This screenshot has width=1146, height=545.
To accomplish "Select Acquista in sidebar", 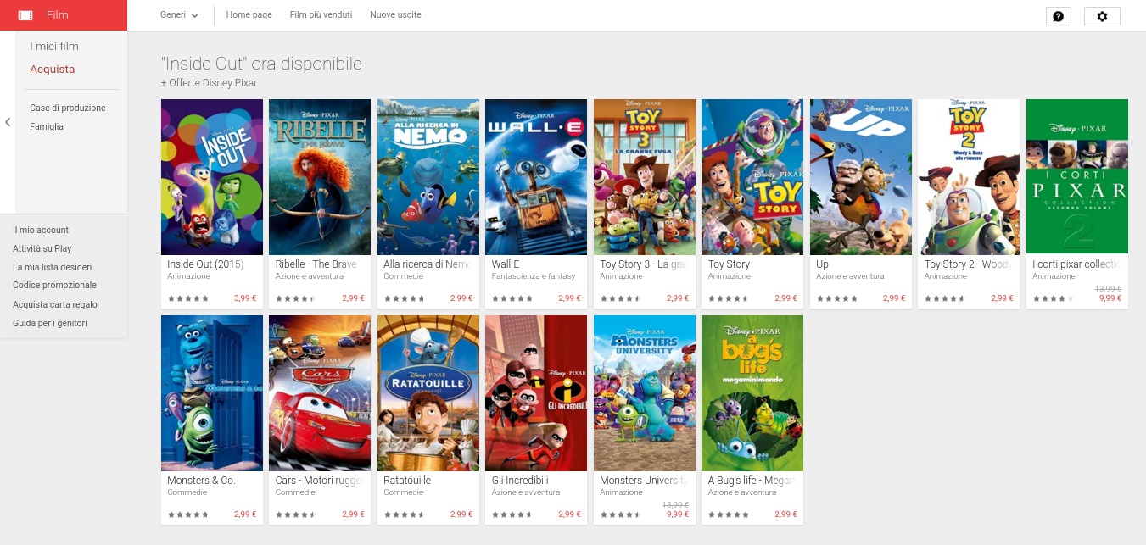I will [53, 70].
